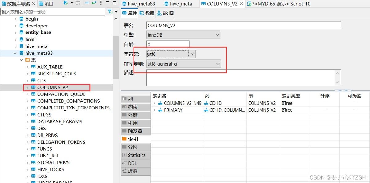Click the COMPLETED_COMPACTIONS table icon
Image resolution: width=370 pixels, height=183 pixels.
[34, 101]
